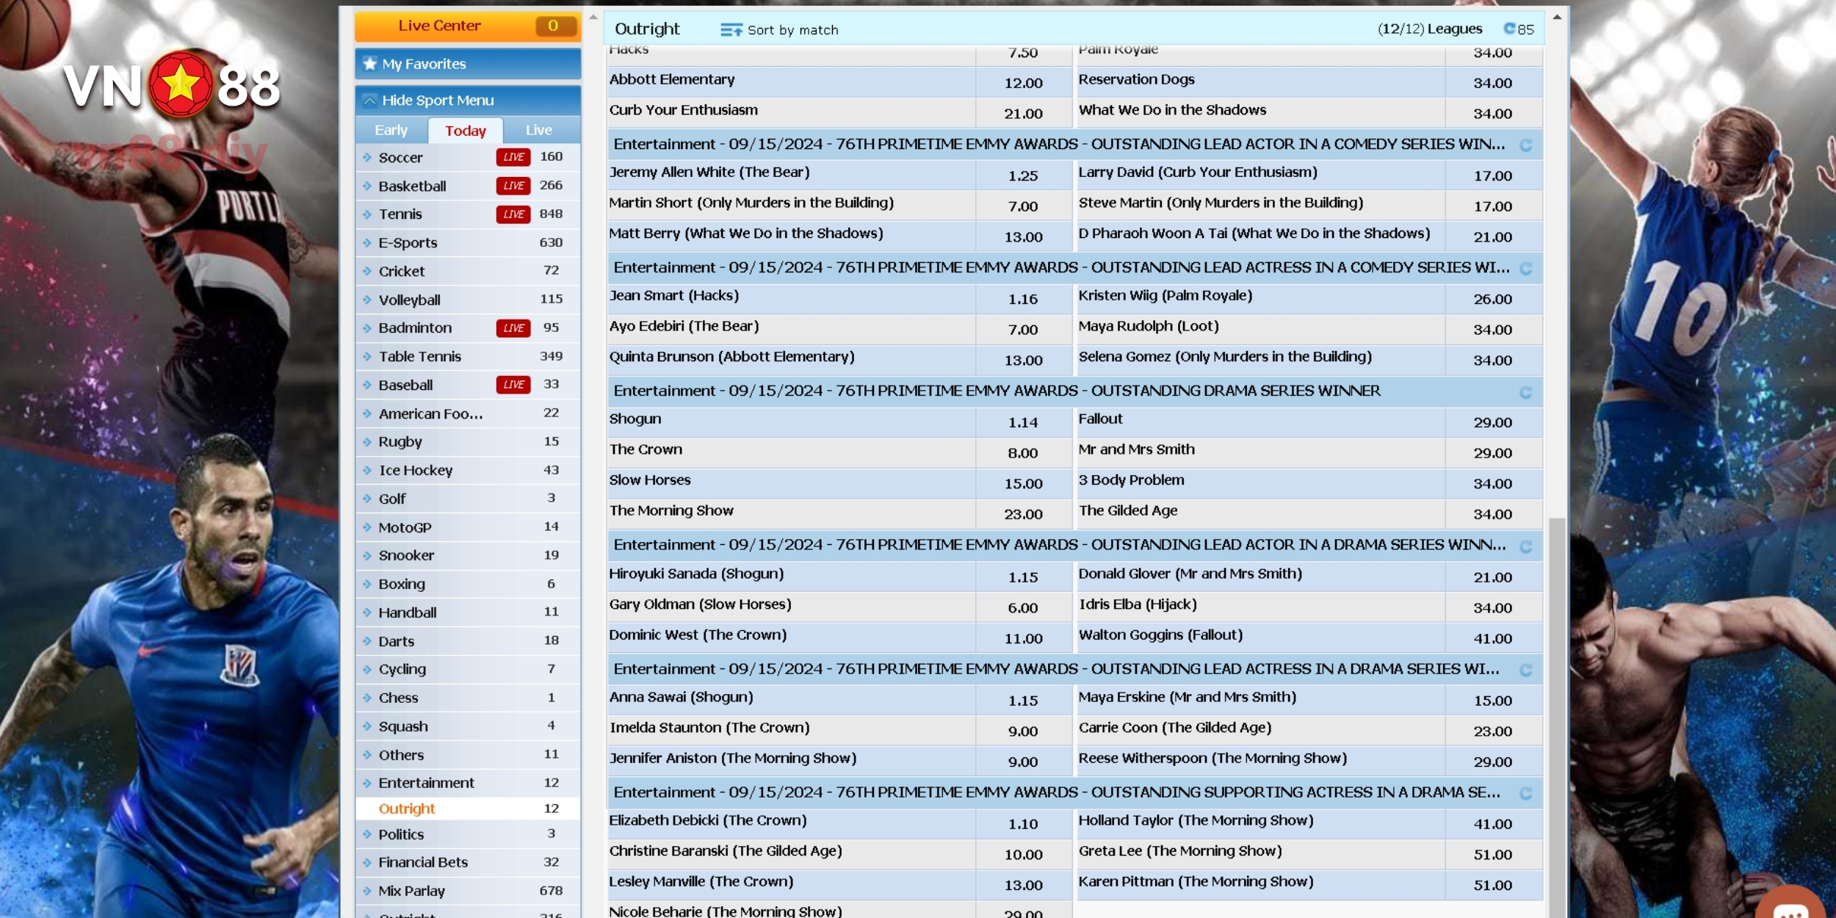Expand the Mix Parlay category
The image size is (1836, 918).
(x=468, y=891)
